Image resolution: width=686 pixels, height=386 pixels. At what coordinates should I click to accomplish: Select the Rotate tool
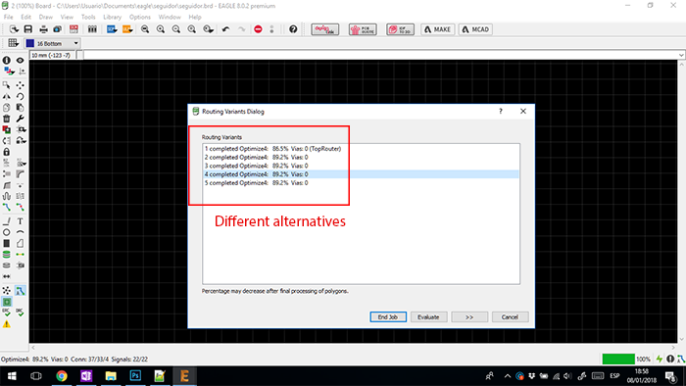coord(21,96)
